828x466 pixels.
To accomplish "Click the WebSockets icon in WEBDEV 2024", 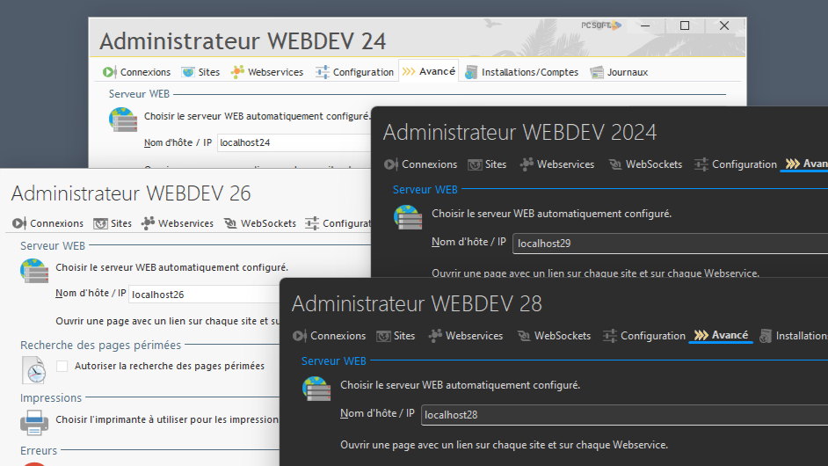I will tap(615, 164).
